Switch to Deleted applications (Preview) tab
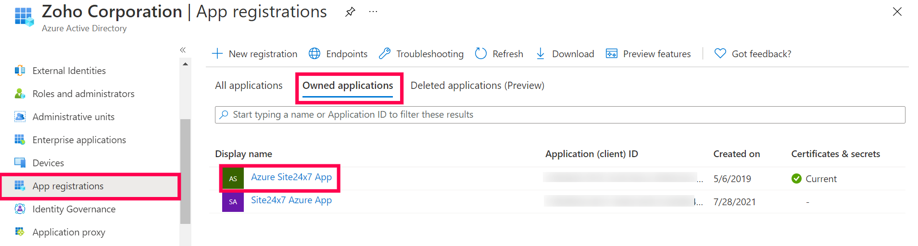Viewport: 918px width, 246px height. (477, 86)
